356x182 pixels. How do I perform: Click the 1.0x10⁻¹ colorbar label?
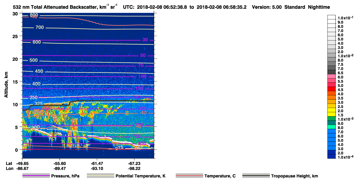(346, 18)
